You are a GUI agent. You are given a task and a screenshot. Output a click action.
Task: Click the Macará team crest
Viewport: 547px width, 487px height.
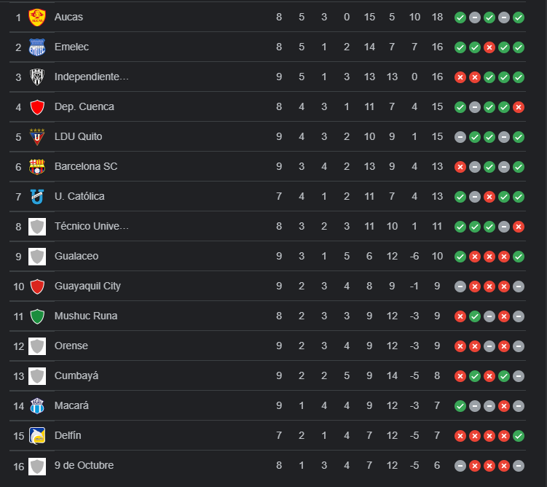[37, 405]
